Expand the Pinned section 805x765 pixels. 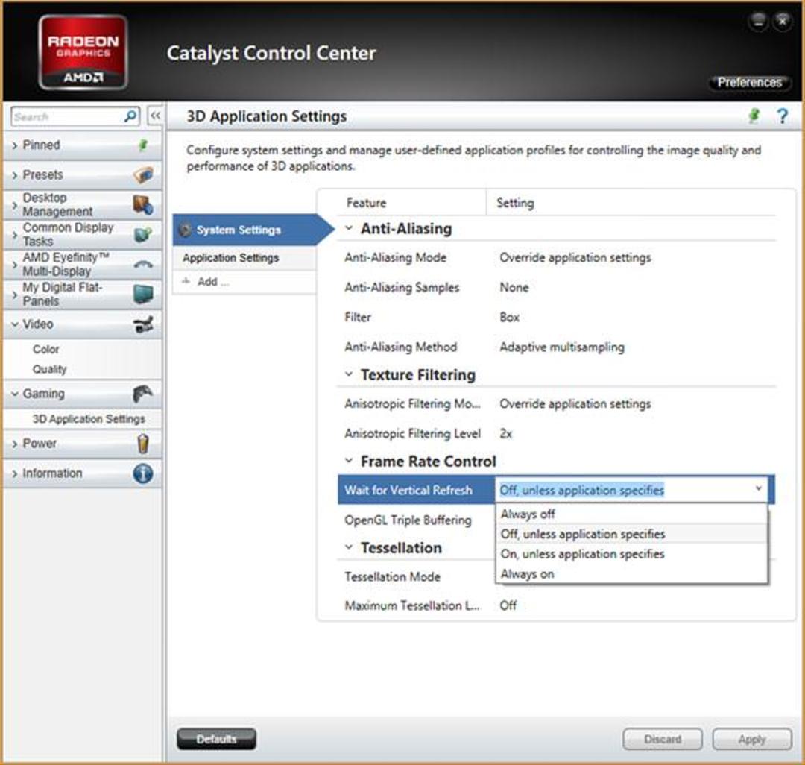pyautogui.click(x=14, y=146)
